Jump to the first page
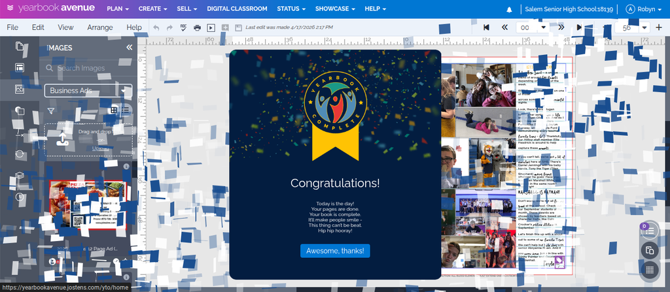The image size is (670, 292). [x=486, y=27]
